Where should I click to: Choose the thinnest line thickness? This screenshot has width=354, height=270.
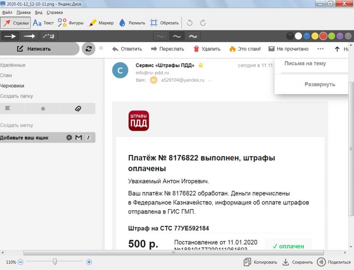[x=160, y=36]
